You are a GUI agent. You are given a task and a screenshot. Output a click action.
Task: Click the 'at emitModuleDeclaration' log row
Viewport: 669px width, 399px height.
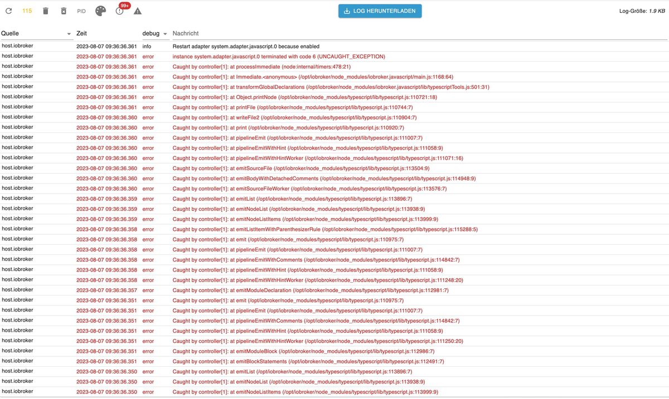pos(334,290)
